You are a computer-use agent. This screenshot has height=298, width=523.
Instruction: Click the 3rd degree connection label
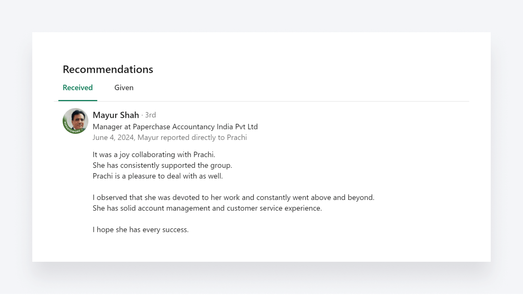click(150, 115)
